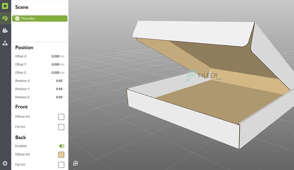Edit the Offset X value field

(x=58, y=56)
